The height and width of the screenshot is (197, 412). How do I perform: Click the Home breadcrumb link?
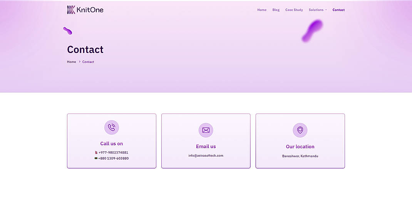[72, 62]
